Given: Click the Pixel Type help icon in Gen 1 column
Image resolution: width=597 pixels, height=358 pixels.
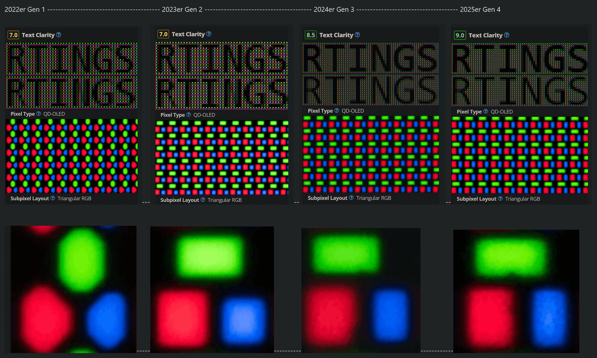Looking at the screenshot, I should pyautogui.click(x=39, y=114).
